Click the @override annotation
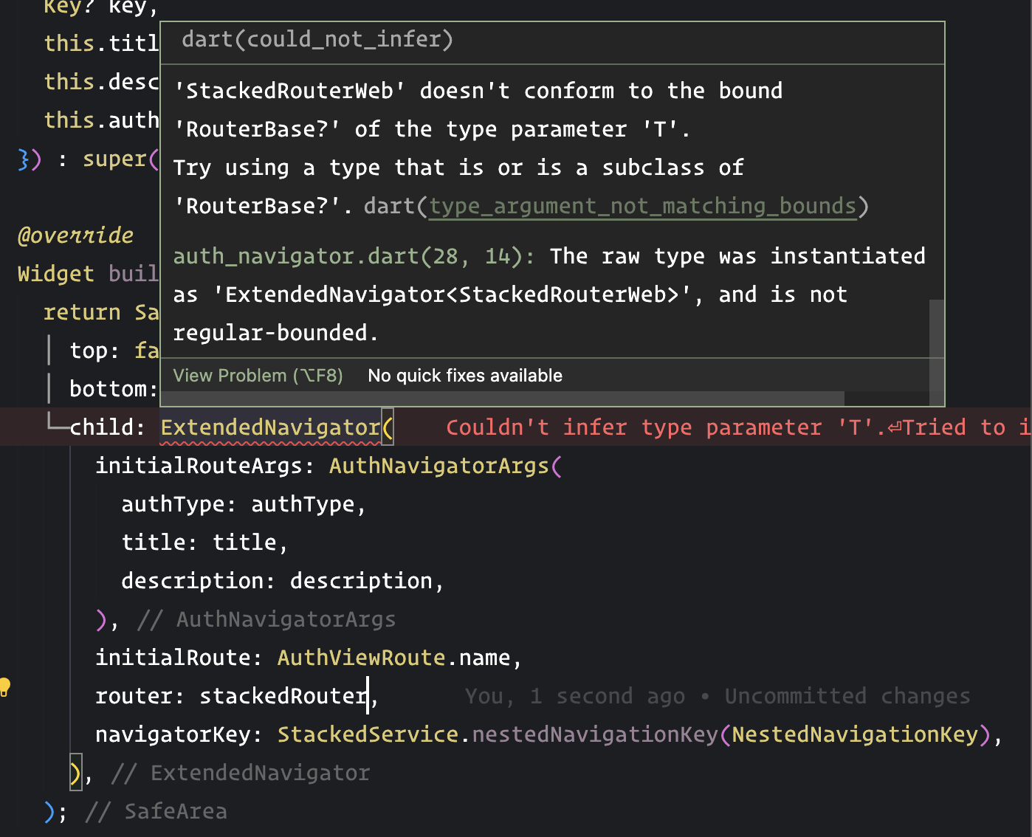The image size is (1032, 837). point(75,235)
